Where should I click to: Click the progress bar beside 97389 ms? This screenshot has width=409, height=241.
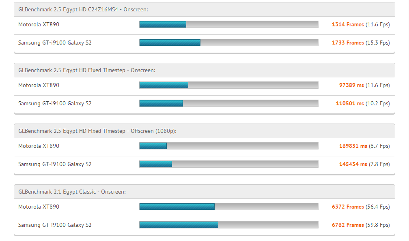click(229, 85)
